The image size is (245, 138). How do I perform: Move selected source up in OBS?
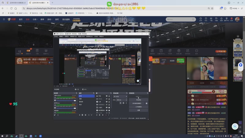point(106,115)
